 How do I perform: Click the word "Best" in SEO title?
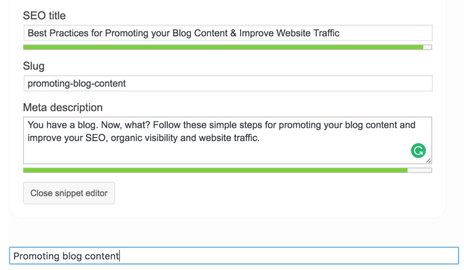[36, 33]
